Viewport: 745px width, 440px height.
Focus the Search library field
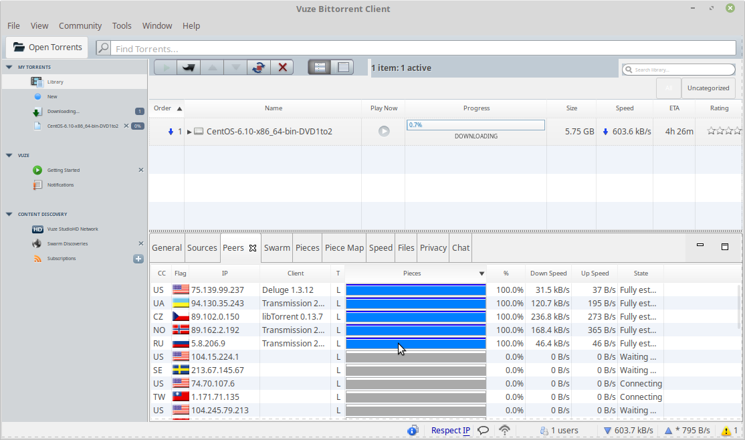coord(679,70)
